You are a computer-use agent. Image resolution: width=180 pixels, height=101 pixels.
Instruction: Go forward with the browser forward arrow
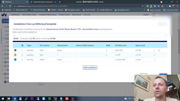6,6
